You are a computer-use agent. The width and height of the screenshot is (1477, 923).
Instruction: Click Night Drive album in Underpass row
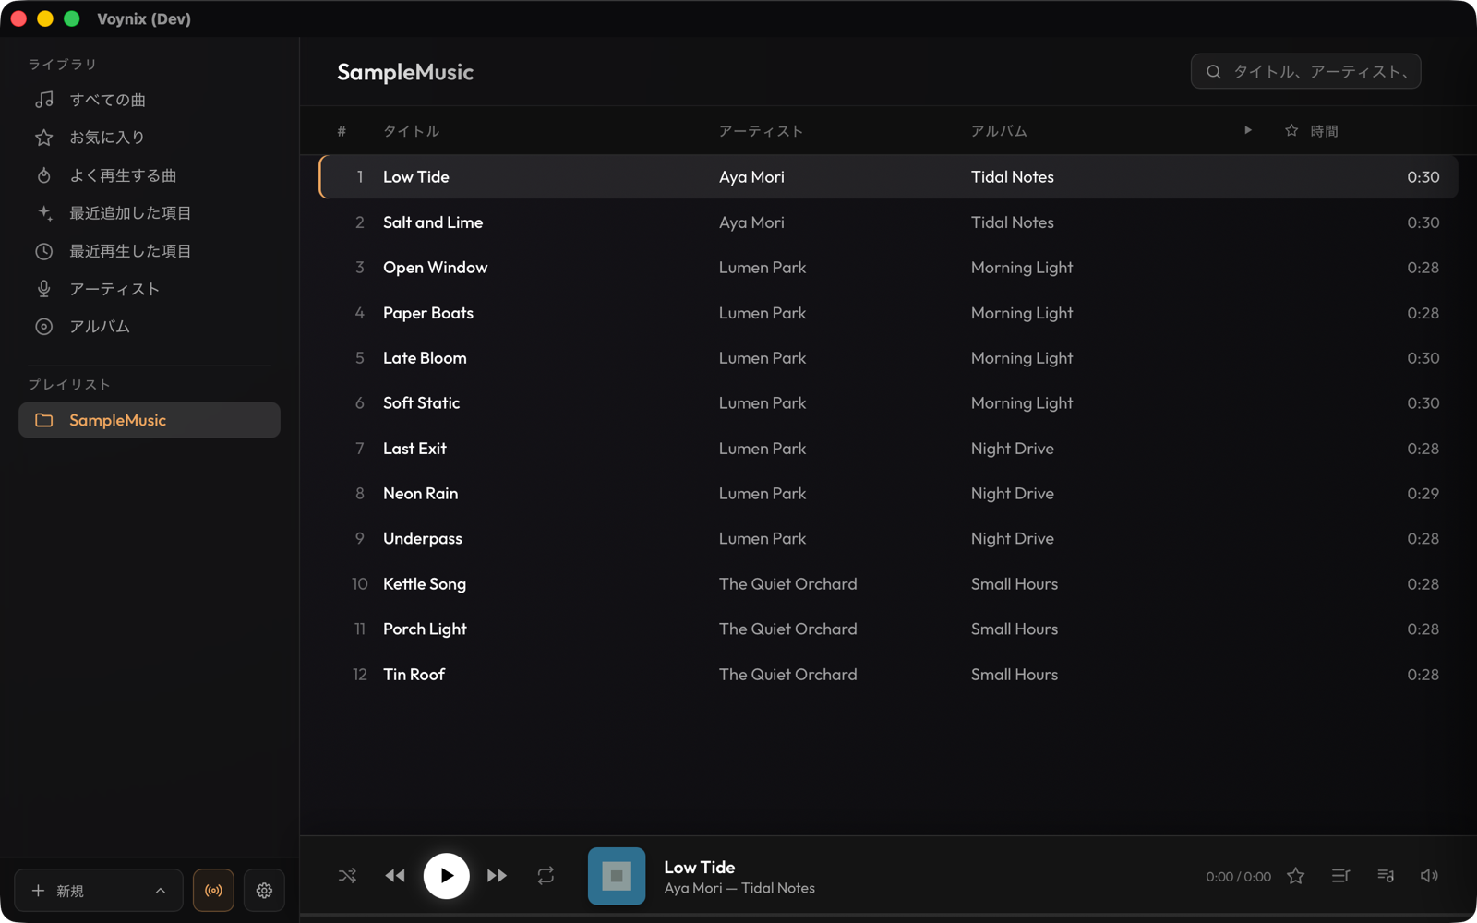pyautogui.click(x=1012, y=539)
